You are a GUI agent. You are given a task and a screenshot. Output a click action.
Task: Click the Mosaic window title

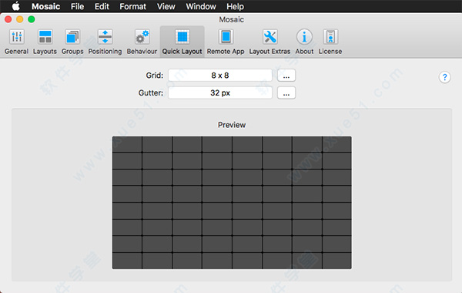231,19
